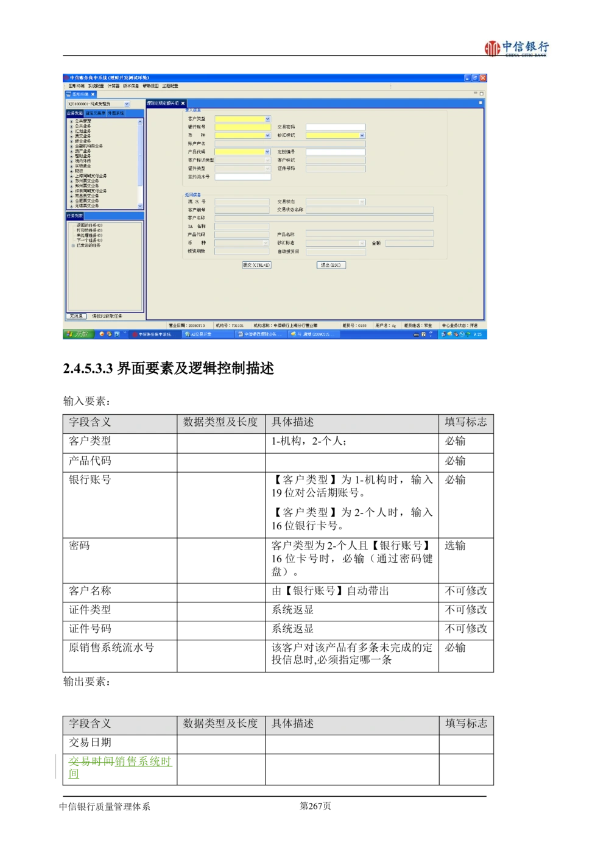
Task: Open the 版本信息 menu
Action: (131, 86)
